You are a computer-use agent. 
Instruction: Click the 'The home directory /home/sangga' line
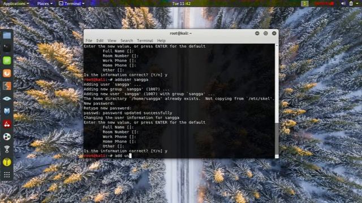click(x=179, y=99)
